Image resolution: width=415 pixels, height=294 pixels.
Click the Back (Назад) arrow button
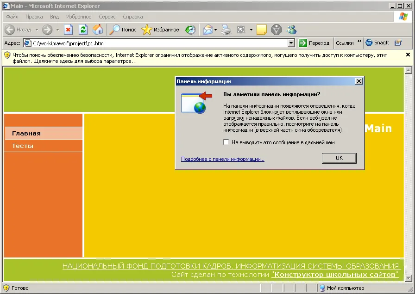coord(10,30)
